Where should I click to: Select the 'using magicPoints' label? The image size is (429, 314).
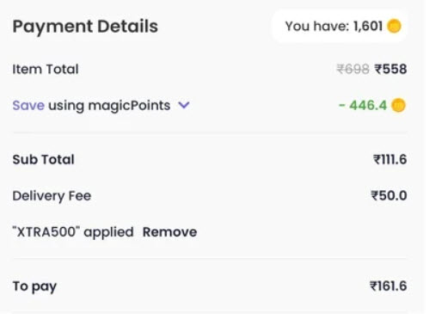pyautogui.click(x=109, y=106)
